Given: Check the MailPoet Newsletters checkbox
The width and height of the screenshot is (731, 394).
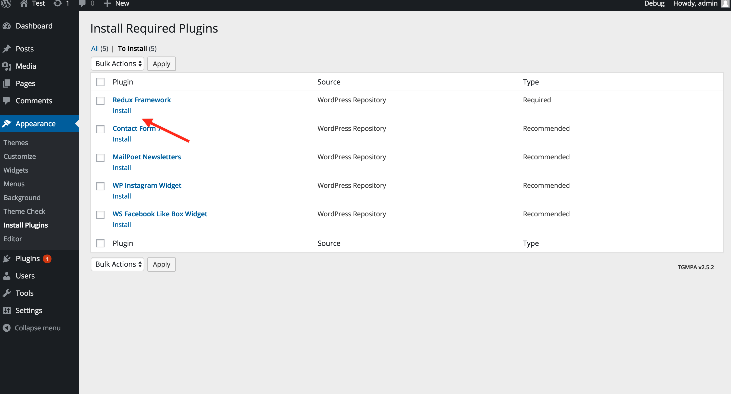Looking at the screenshot, I should [x=100, y=158].
